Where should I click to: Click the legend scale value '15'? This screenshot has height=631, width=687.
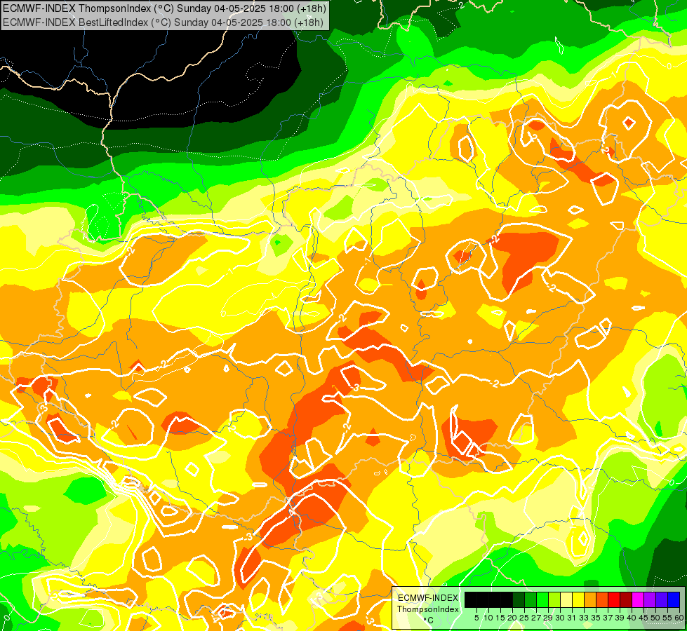pyautogui.click(x=500, y=618)
